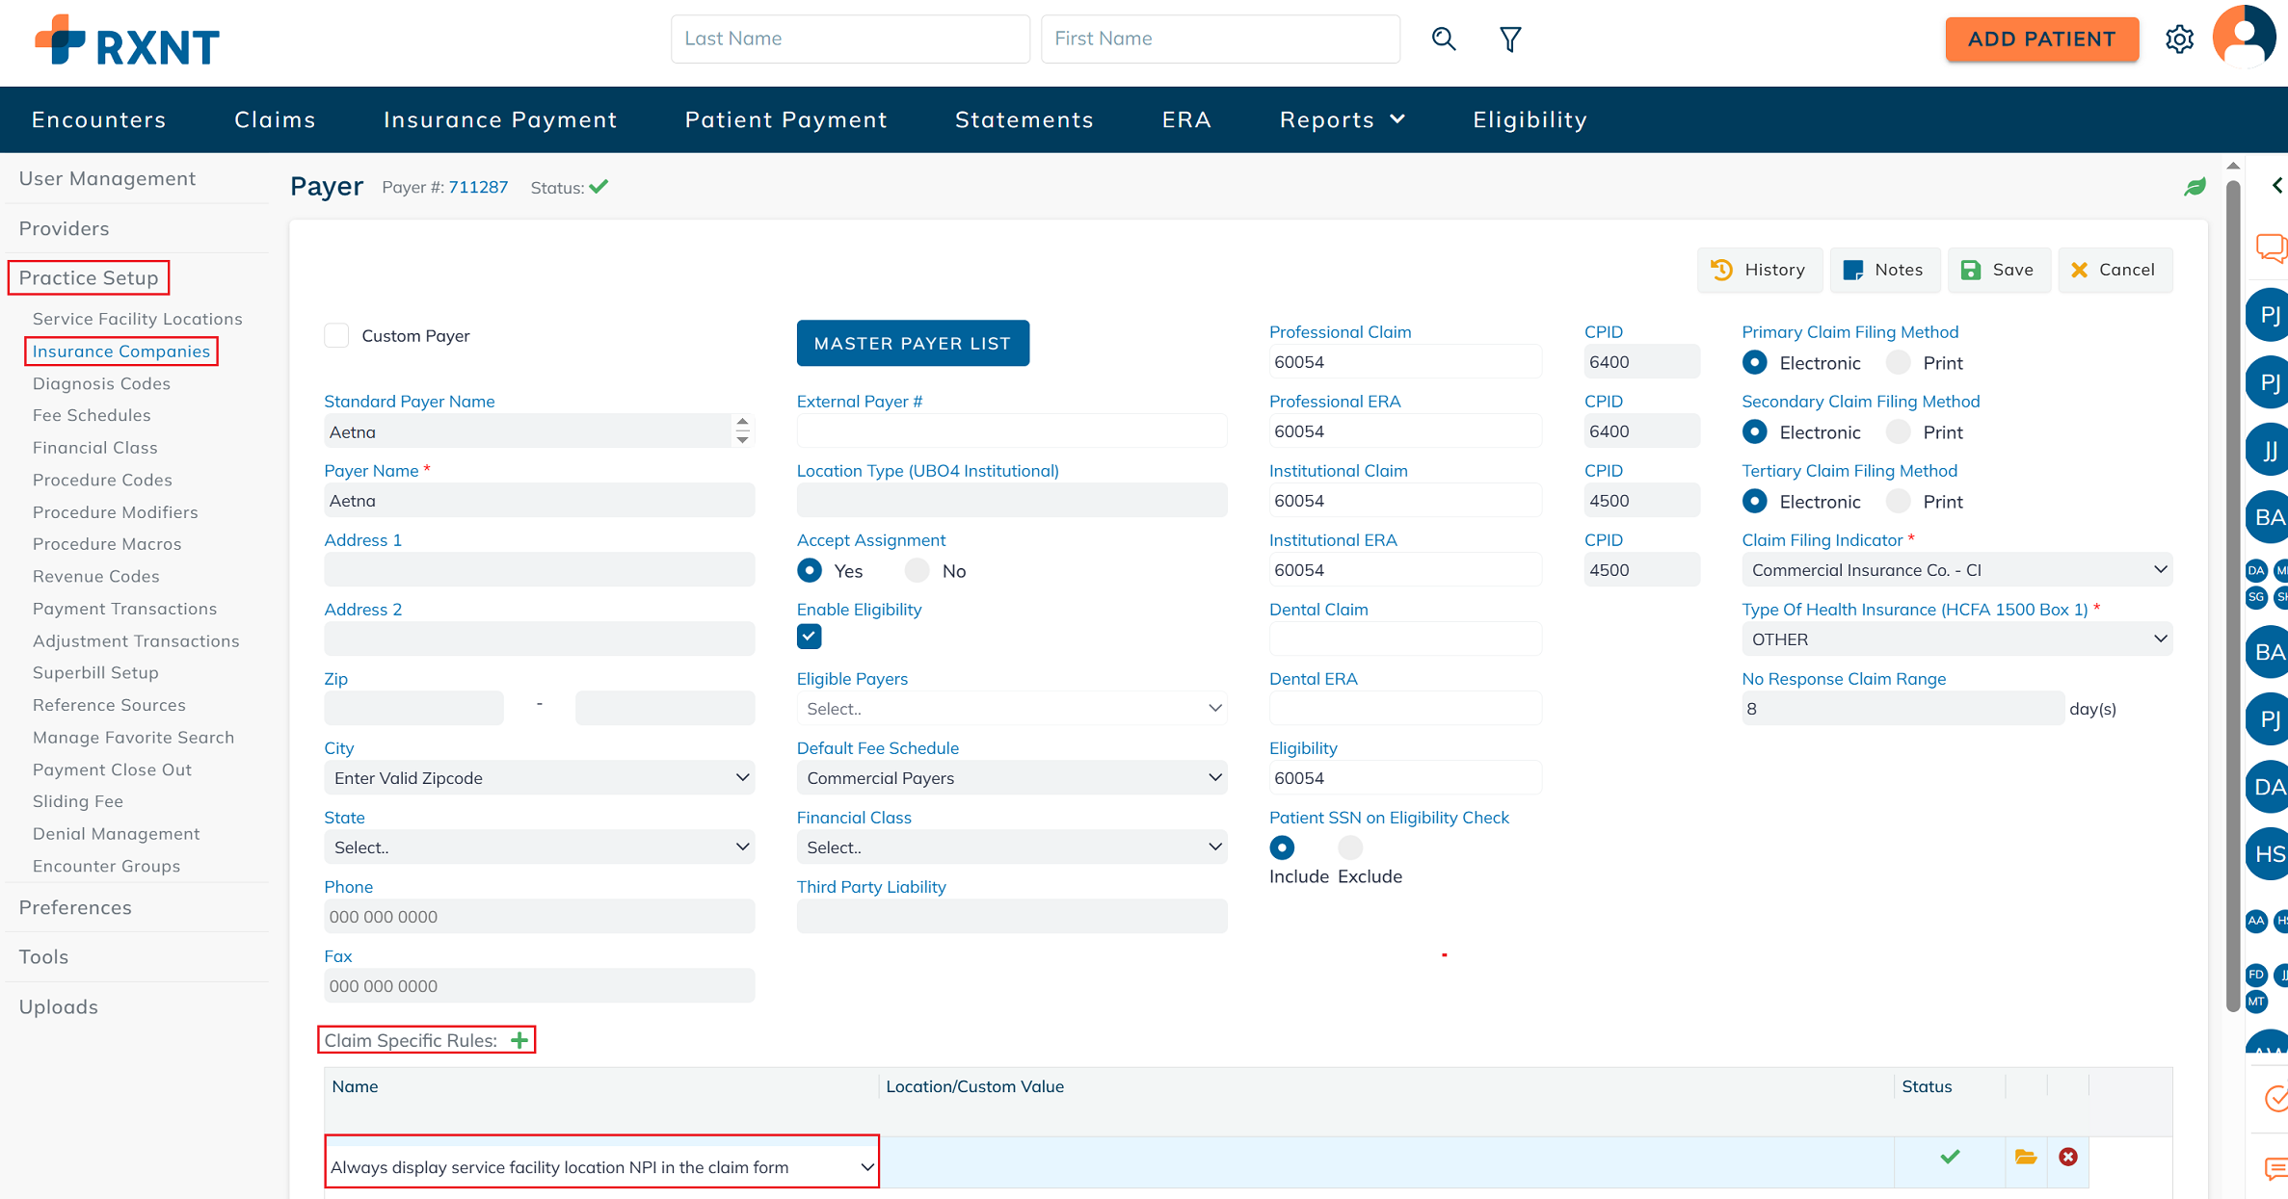2288x1199 pixels.
Task: Click the green leaf icon near Payer header
Action: (2195, 187)
